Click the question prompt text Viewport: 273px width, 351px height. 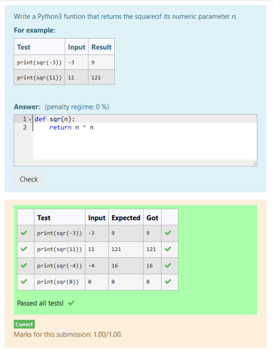click(x=125, y=16)
